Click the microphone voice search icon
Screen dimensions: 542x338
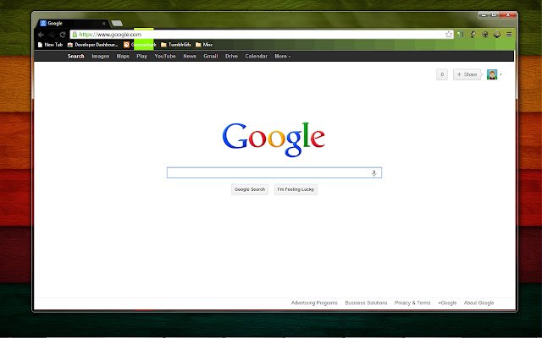(373, 172)
